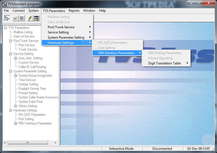Select Time Service tree item
Image resolution: width=217 pixels, height=153 pixels.
click(x=27, y=80)
